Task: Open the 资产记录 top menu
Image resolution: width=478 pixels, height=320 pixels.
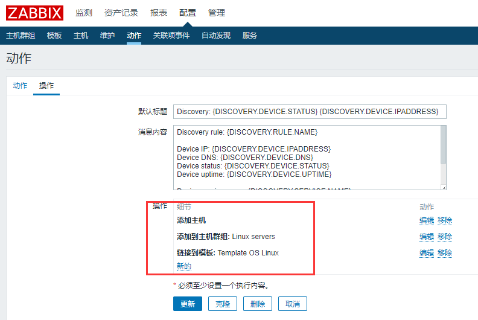Action: coord(121,13)
